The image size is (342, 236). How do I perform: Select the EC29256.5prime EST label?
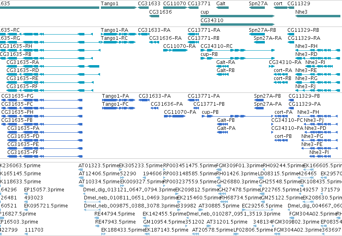[262, 206]
